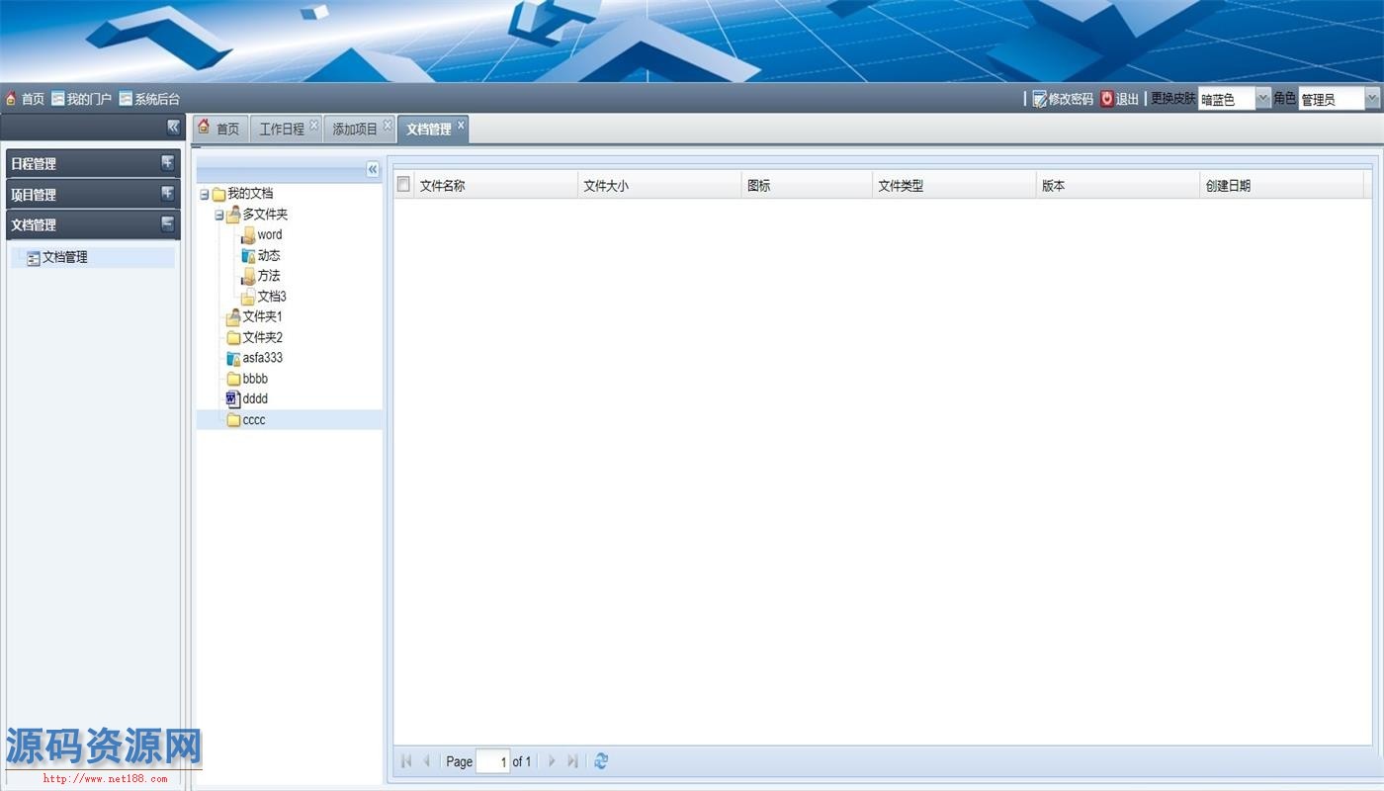
Task: Open the 暗蓝色 skin dropdown
Action: pyautogui.click(x=1263, y=99)
